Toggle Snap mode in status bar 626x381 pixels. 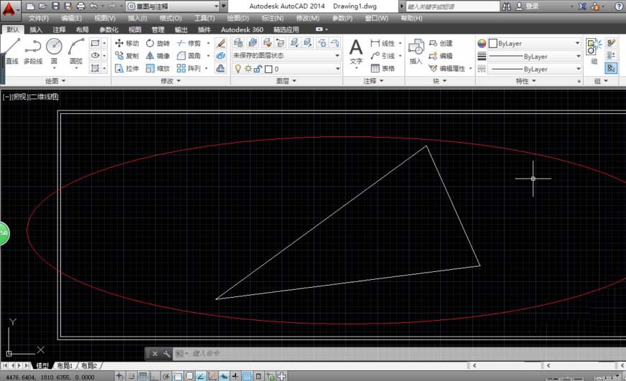[131, 376]
